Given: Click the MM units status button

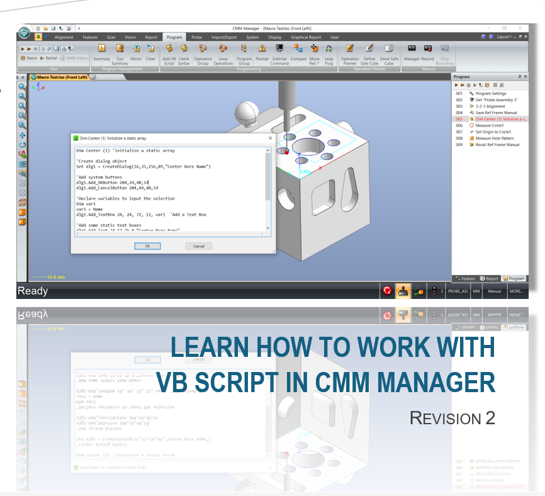Looking at the screenshot, I should pyautogui.click(x=476, y=291).
